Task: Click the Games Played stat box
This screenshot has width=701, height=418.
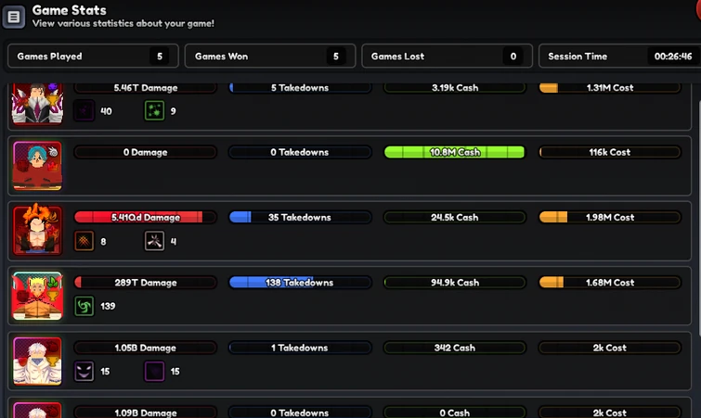Action: tap(93, 57)
